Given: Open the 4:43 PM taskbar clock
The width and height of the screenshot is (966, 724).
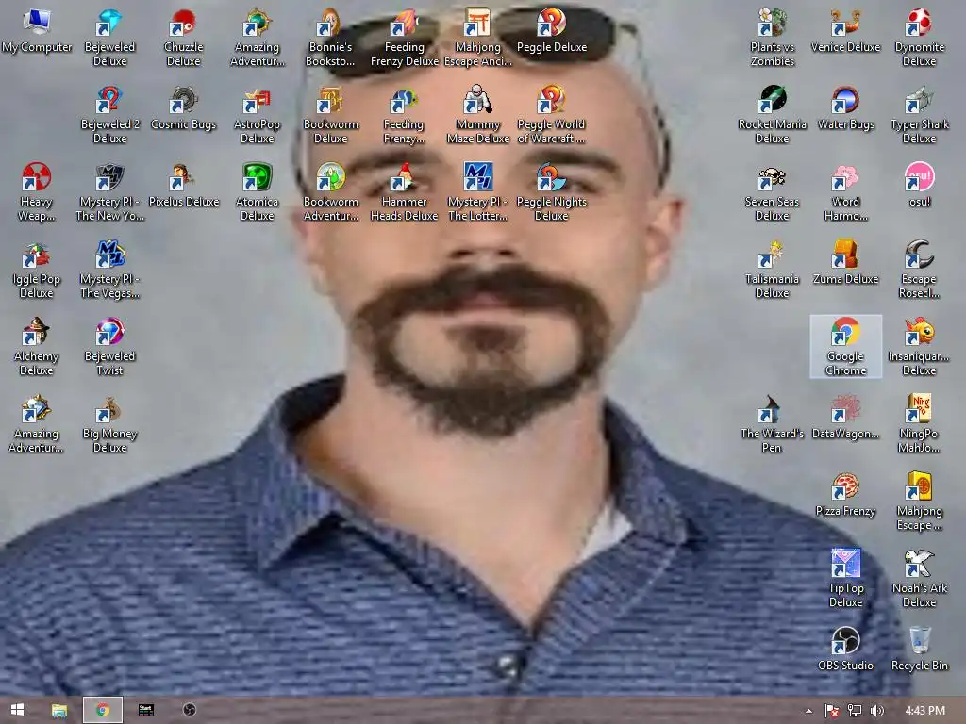Looking at the screenshot, I should pos(924,711).
